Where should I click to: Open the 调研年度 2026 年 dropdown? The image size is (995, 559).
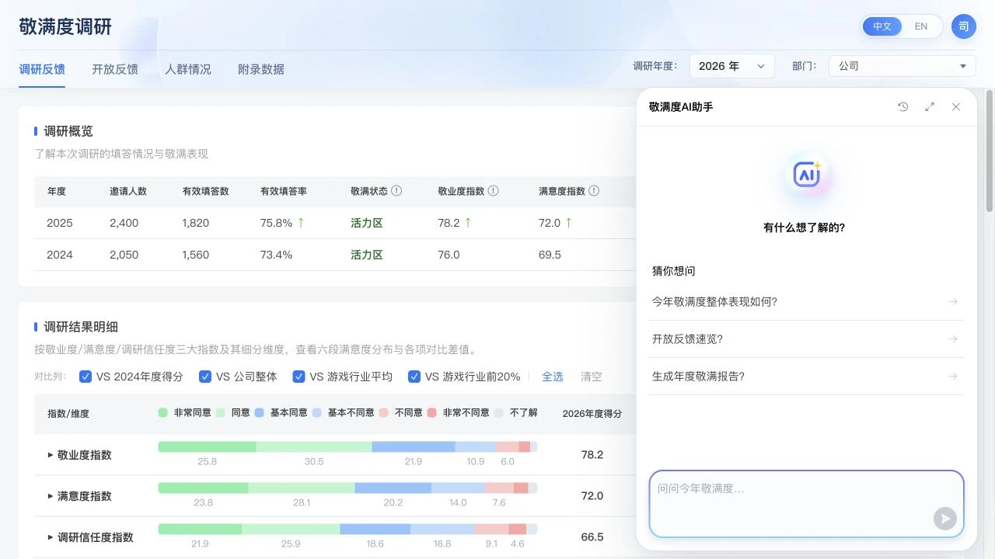732,66
